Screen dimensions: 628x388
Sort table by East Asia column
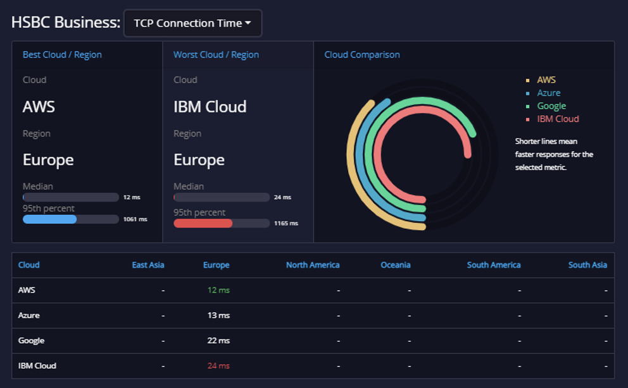148,265
